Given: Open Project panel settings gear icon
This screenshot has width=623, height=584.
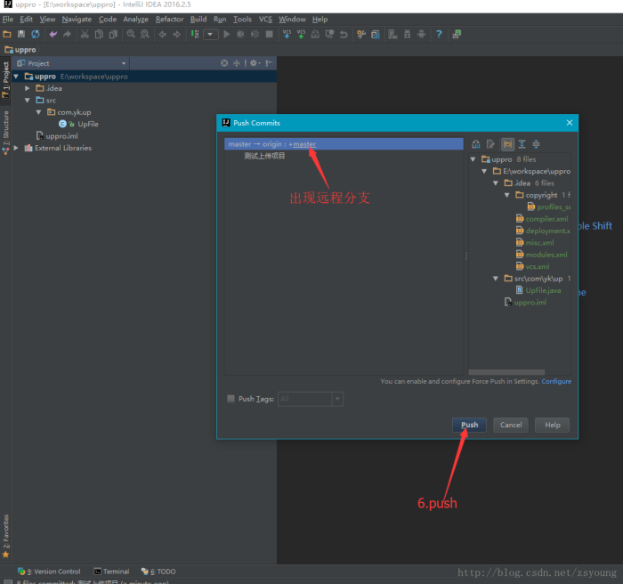Looking at the screenshot, I should pyautogui.click(x=254, y=63).
